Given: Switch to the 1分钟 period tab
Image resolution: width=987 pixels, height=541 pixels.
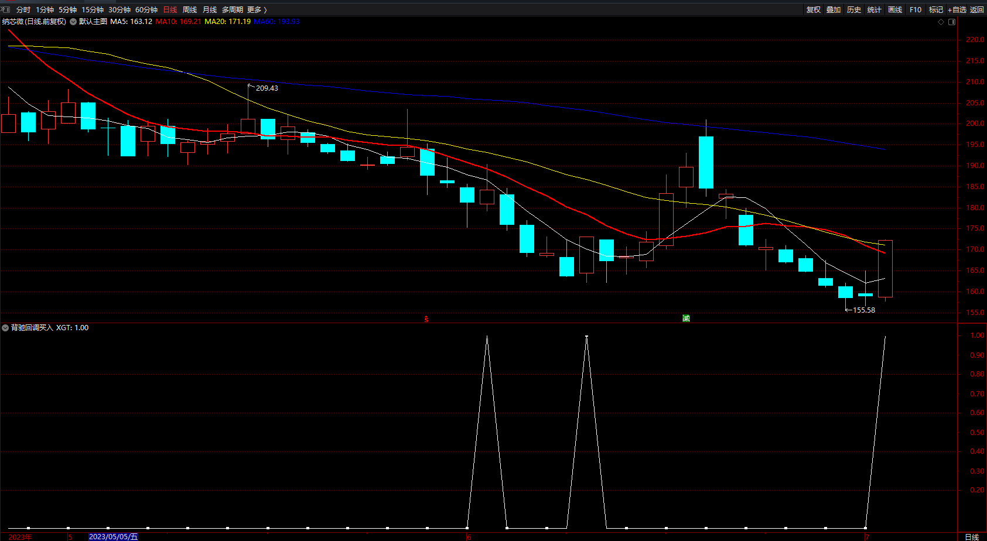Looking at the screenshot, I should [45, 10].
